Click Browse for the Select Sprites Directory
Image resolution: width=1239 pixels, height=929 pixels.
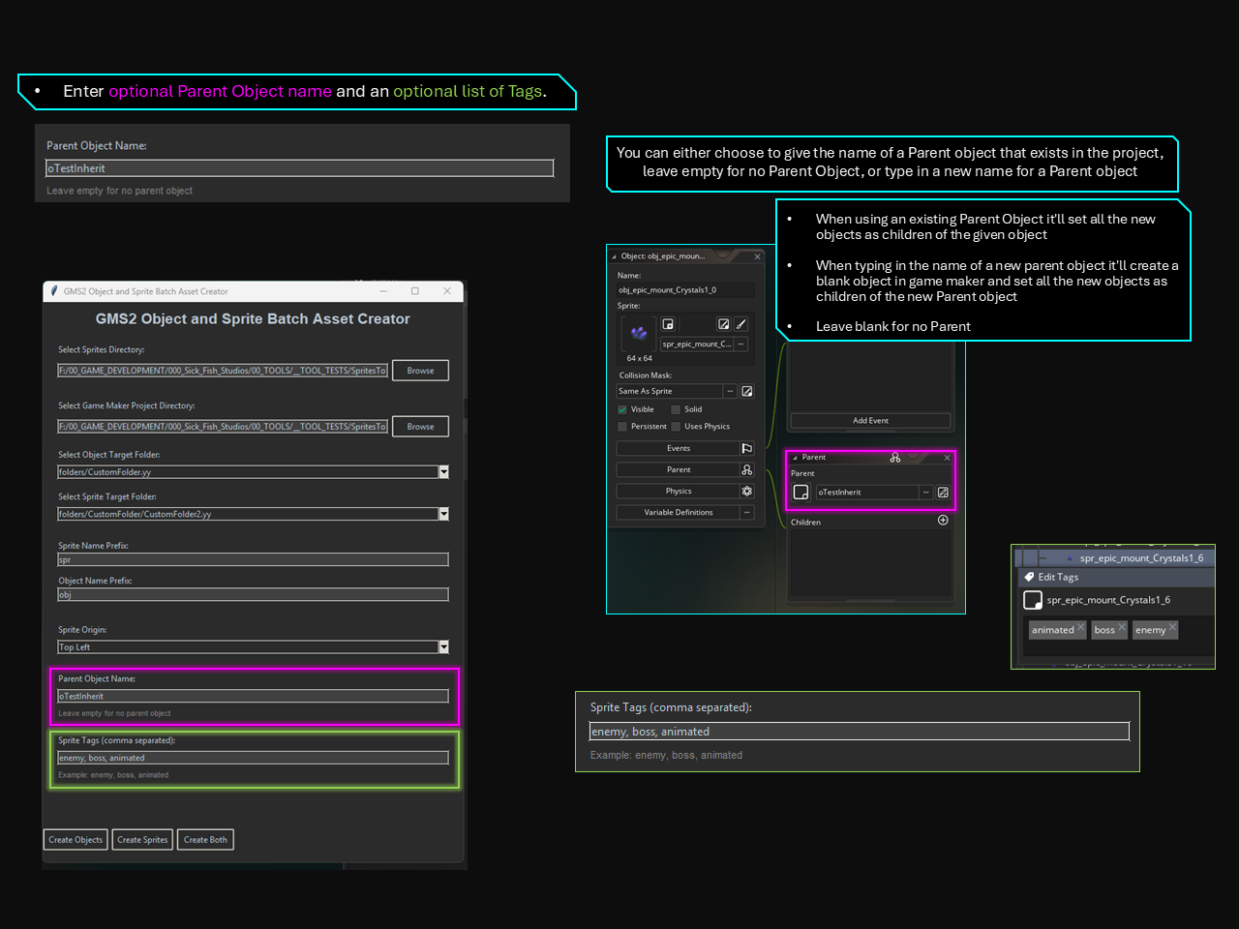420,371
